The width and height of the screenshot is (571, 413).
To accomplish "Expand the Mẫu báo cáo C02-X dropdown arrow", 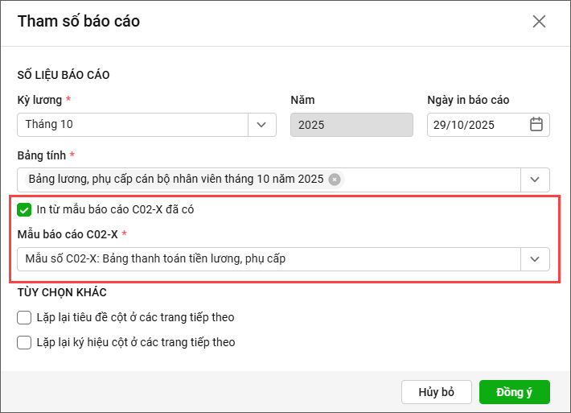I will coord(535,258).
